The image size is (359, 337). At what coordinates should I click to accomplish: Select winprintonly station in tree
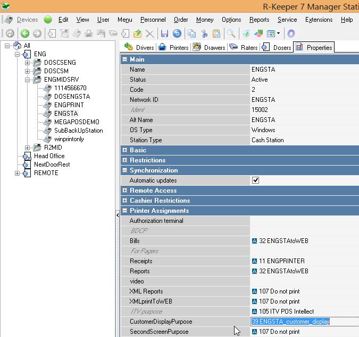(69, 139)
